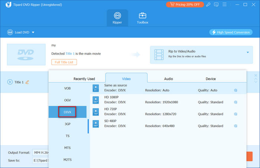Open the Ripper tab
The image size is (260, 168).
click(x=117, y=18)
